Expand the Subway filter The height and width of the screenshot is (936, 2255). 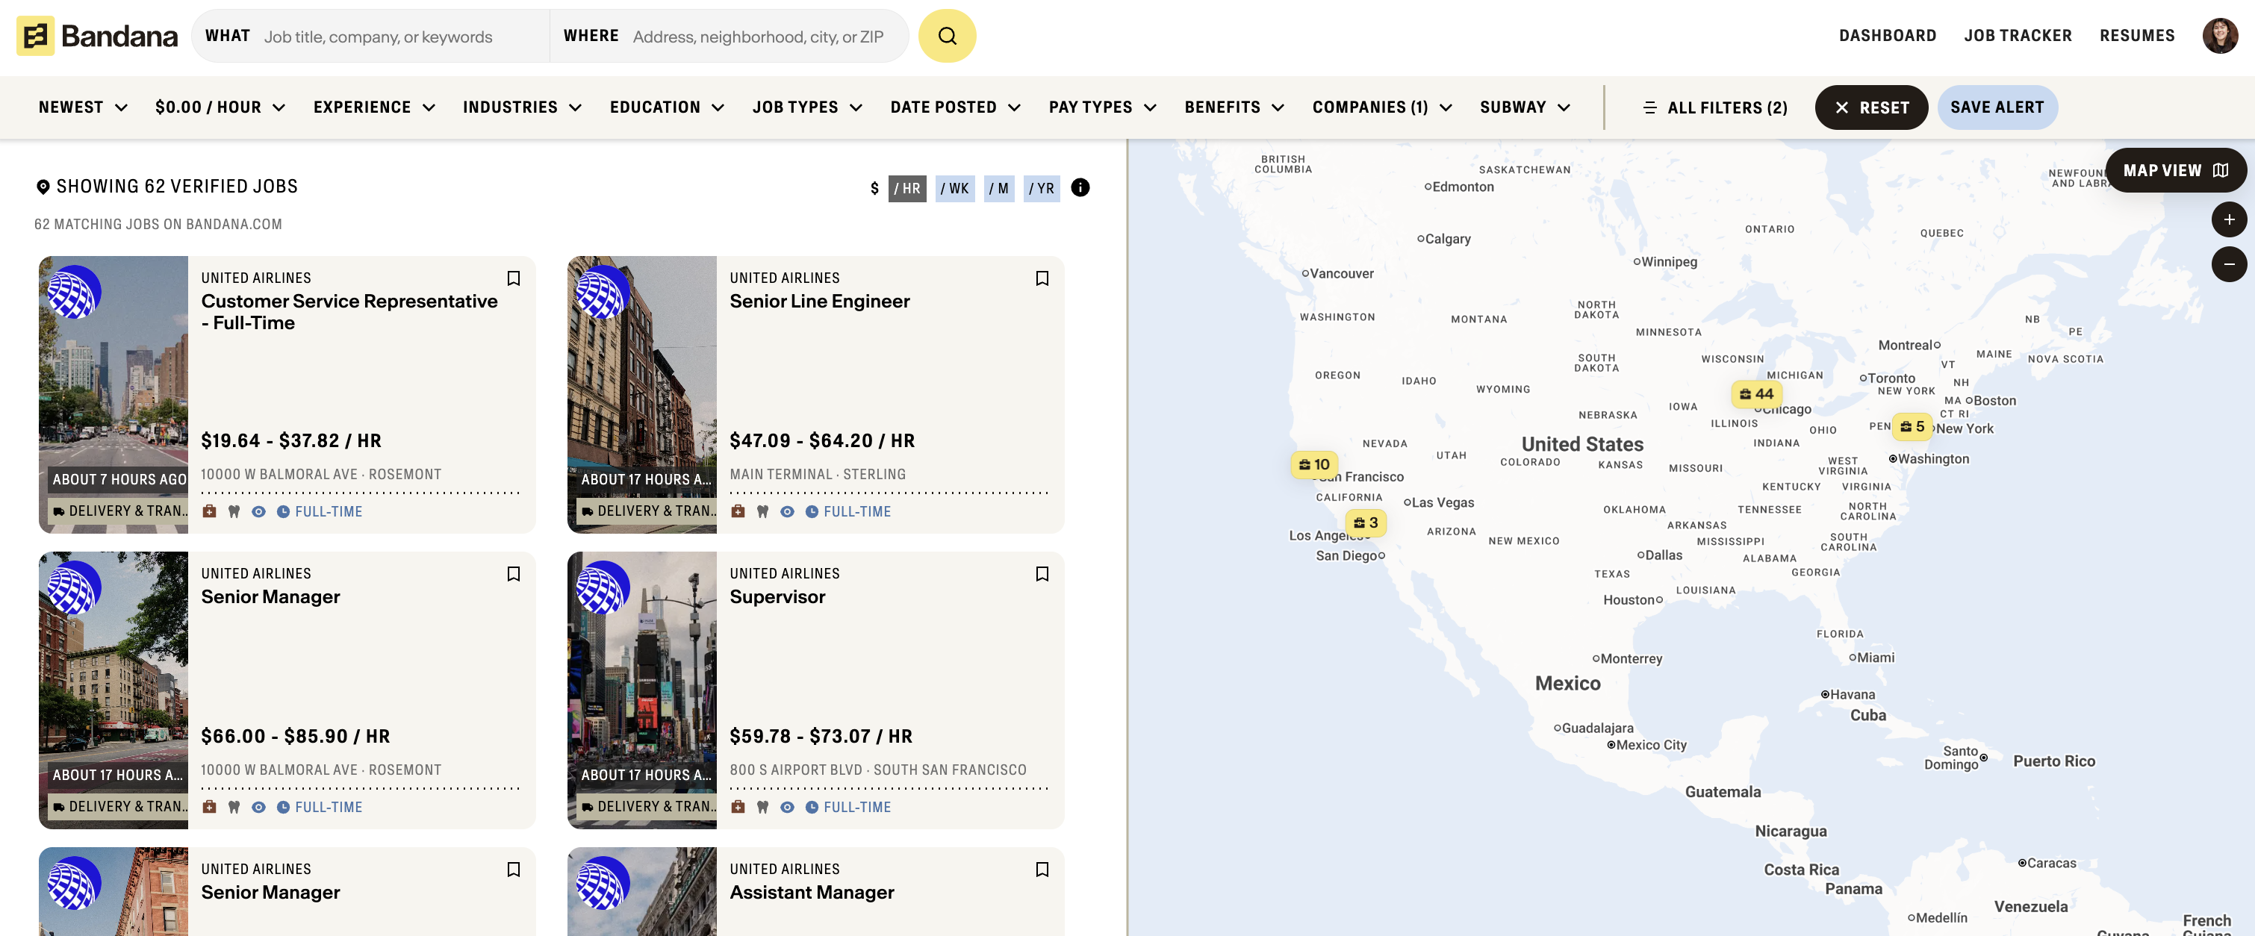1525,107
